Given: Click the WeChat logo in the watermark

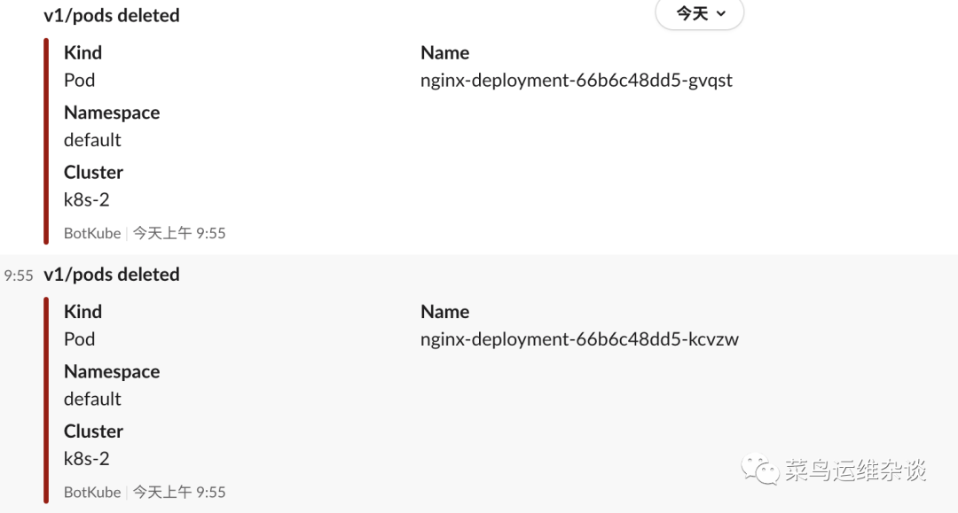Looking at the screenshot, I should 761,470.
